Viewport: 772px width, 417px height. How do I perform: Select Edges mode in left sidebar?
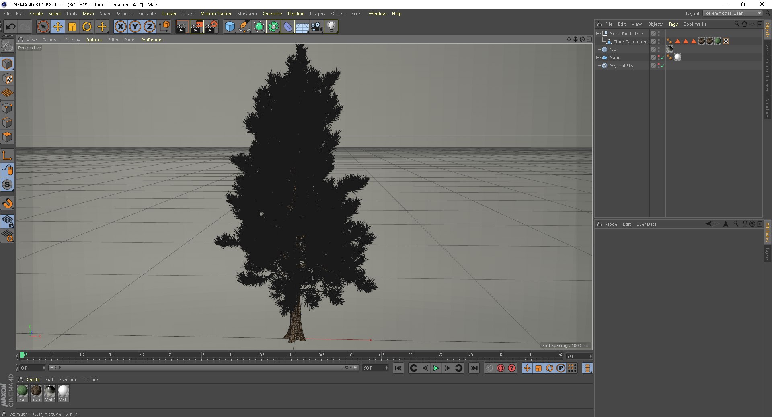tap(7, 123)
